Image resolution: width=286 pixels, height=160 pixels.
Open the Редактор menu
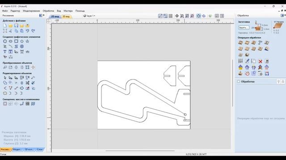15,11
